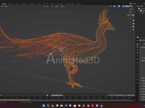This screenshot has height=108, width=145.
Task: Open the gizmo options dropdown
Action: point(116,6)
